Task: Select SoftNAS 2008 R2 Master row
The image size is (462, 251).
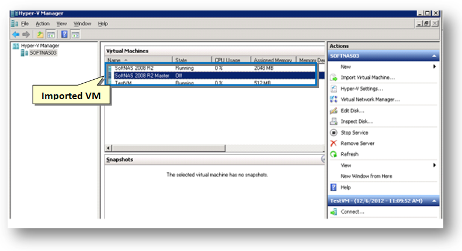Action: click(x=216, y=76)
